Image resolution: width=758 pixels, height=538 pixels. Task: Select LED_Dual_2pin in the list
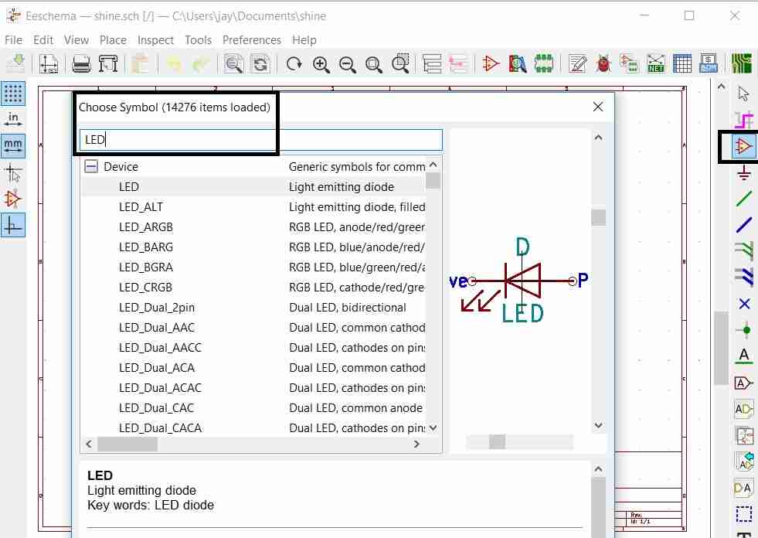tap(253, 307)
